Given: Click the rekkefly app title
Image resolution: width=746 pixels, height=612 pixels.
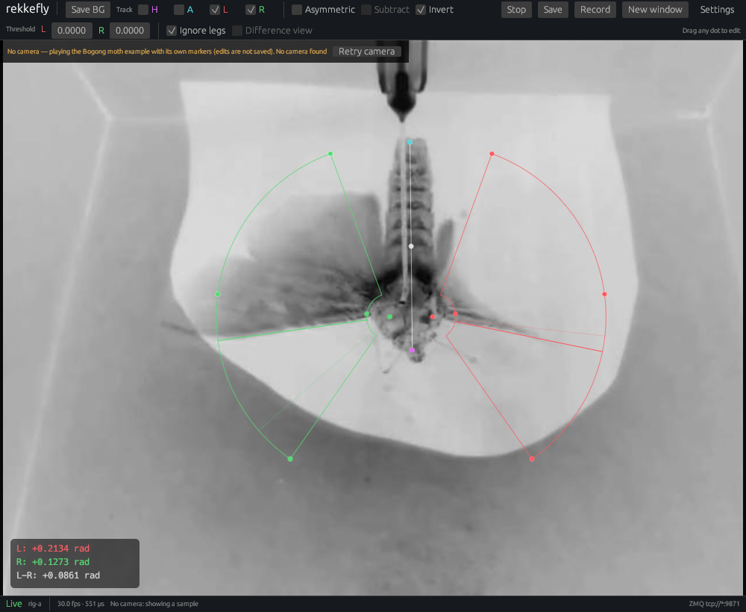Looking at the screenshot, I should click(x=28, y=9).
